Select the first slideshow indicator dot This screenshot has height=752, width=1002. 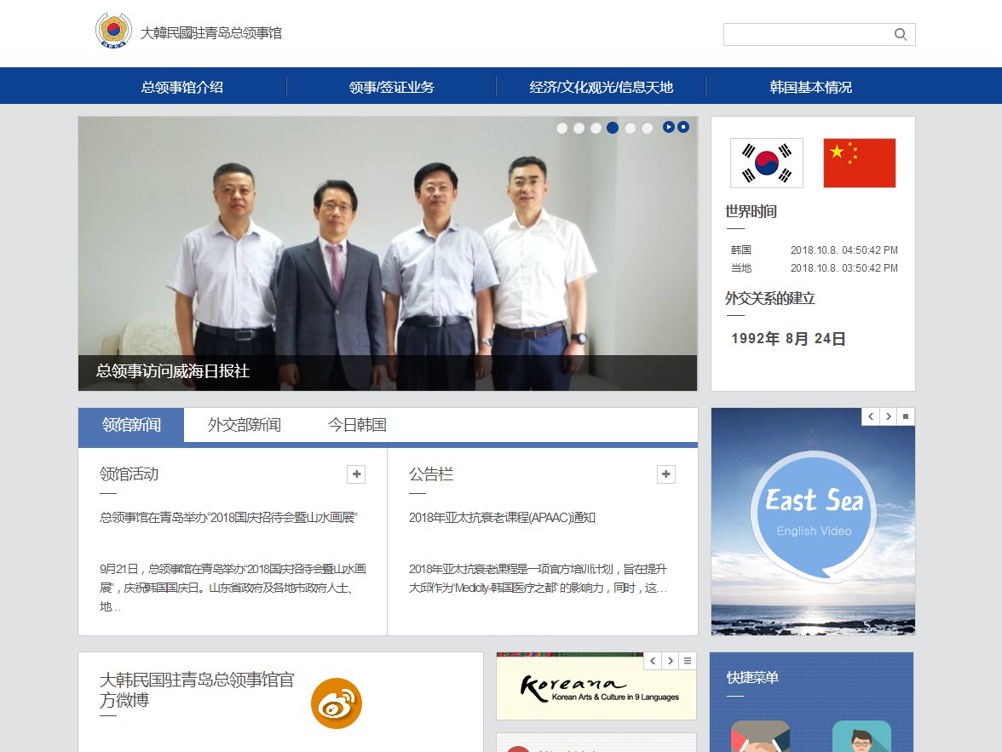(561, 128)
